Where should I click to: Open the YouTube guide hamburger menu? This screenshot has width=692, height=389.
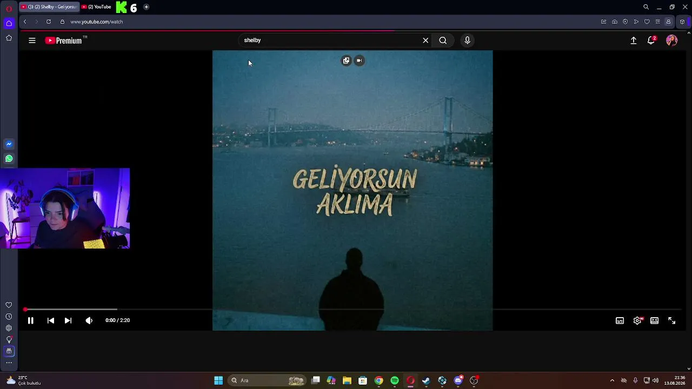(32, 41)
